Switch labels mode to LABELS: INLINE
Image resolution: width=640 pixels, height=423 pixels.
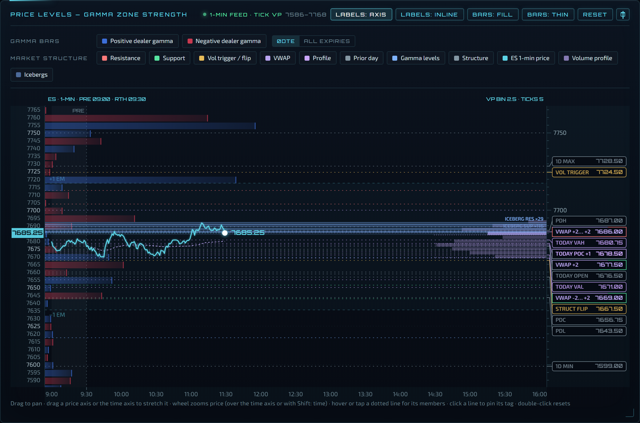pyautogui.click(x=429, y=14)
